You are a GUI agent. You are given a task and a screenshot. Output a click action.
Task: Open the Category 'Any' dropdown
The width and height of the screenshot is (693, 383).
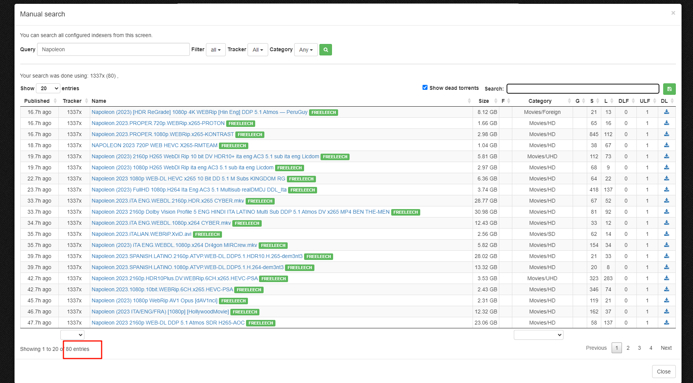coord(306,50)
